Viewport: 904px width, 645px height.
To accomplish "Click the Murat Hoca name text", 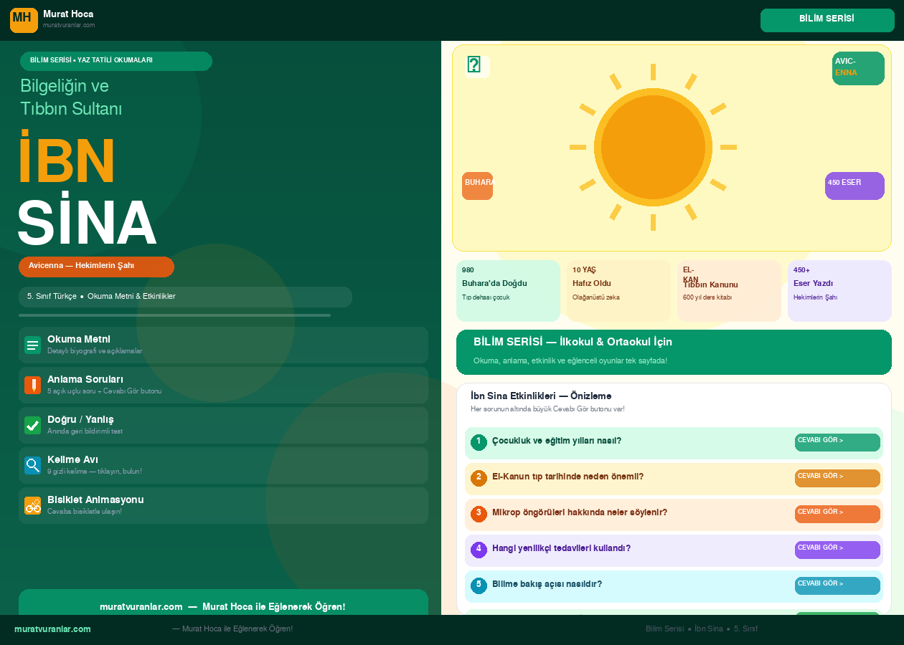I will click(x=68, y=14).
